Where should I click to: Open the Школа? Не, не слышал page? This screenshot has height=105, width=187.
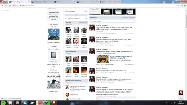(x=78, y=87)
